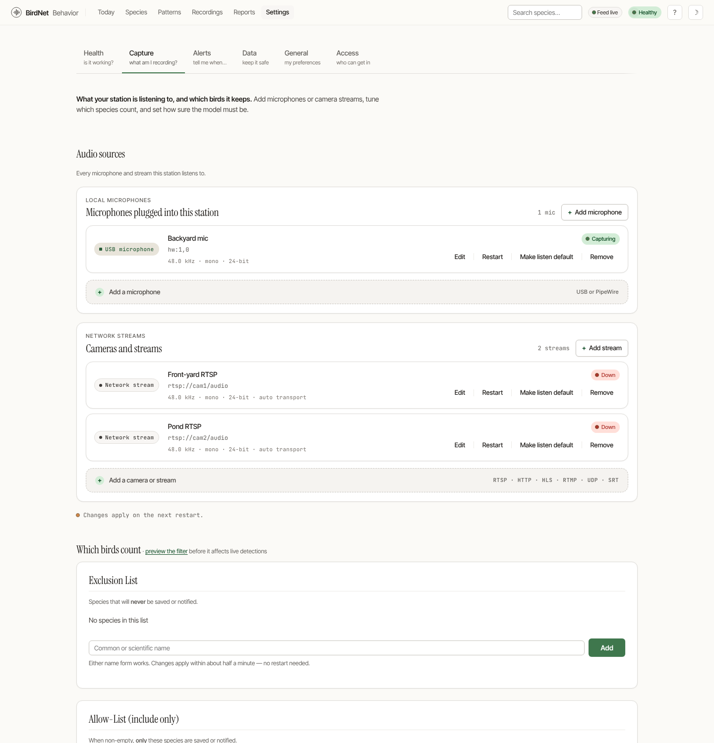Switch to the General settings tab

(302, 57)
